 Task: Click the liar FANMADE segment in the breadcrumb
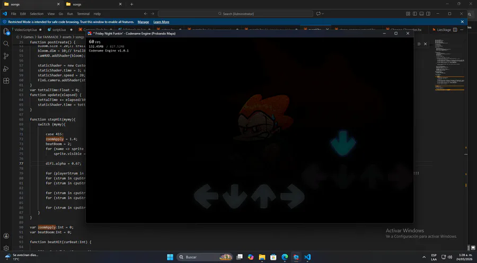tap(48, 37)
